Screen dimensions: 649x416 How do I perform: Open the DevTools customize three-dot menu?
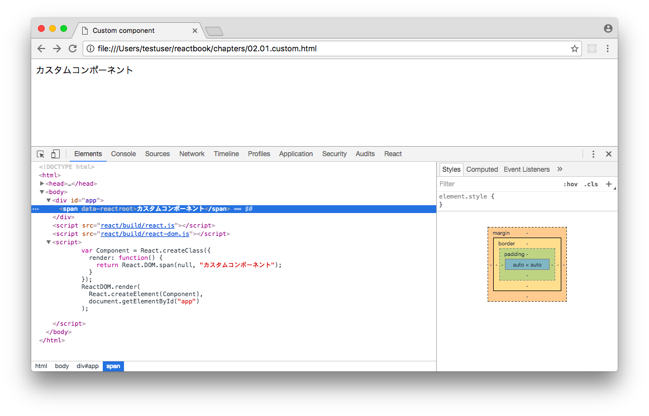(x=593, y=154)
